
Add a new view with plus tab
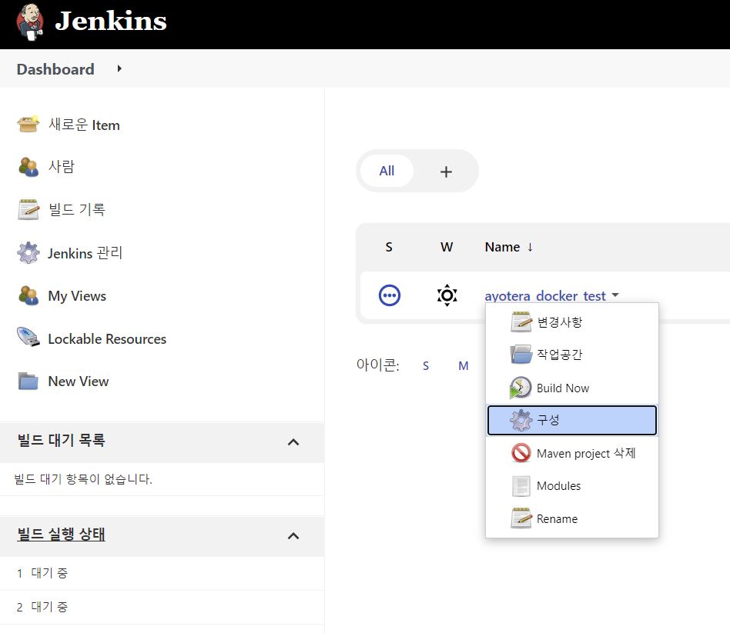pos(446,172)
